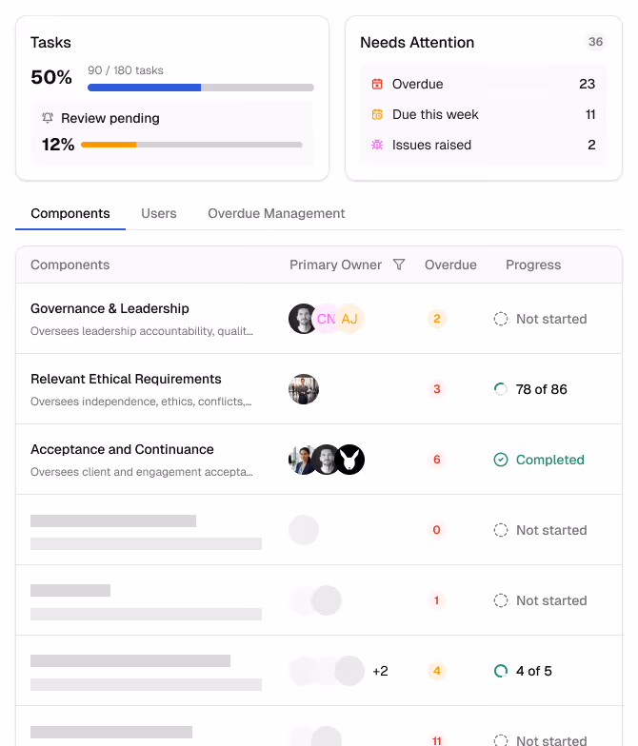The width and height of the screenshot is (638, 746).
Task: Click the '78 of 86' progress text
Action: pyautogui.click(x=541, y=389)
